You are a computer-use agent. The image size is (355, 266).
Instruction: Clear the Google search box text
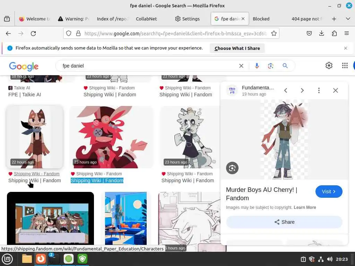coord(241,66)
